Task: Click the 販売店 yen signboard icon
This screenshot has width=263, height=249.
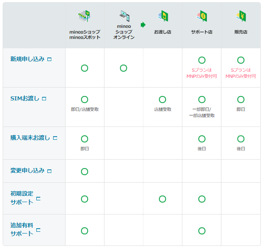Action: click(x=241, y=16)
